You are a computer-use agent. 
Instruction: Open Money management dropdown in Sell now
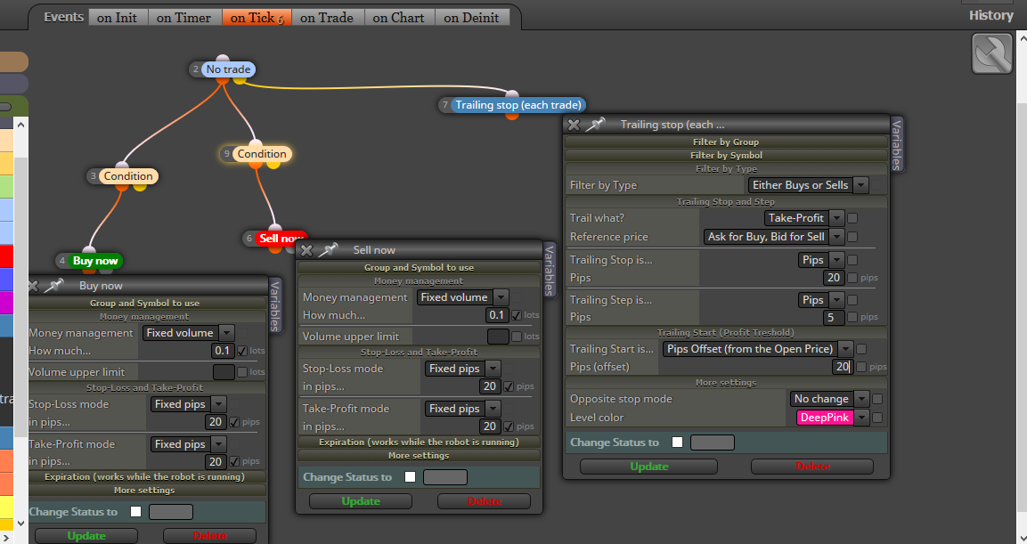[462, 297]
